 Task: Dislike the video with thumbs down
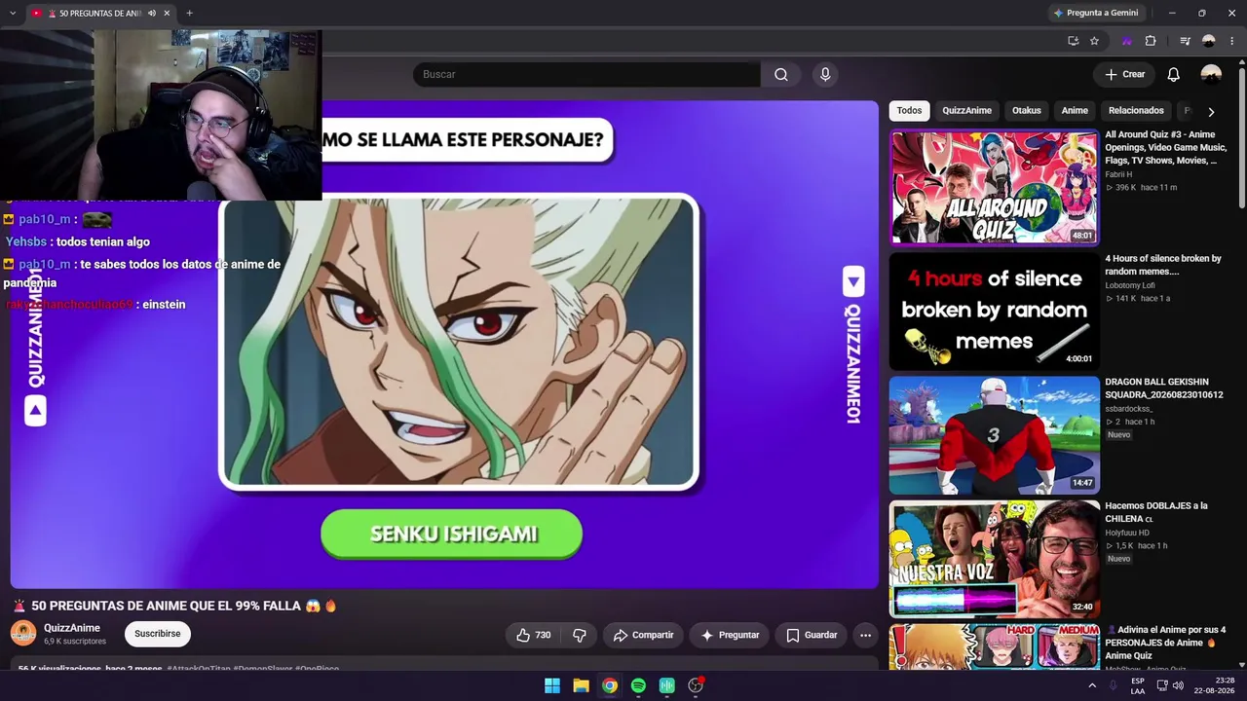pos(580,635)
